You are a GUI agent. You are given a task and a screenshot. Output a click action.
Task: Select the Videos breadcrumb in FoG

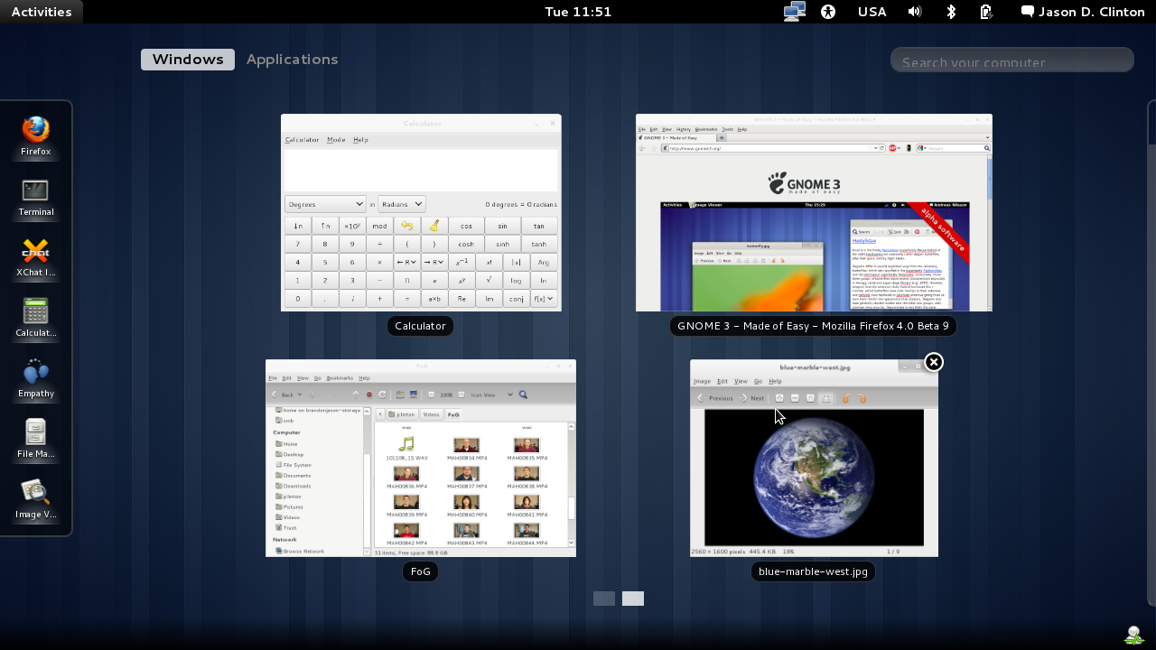point(432,414)
